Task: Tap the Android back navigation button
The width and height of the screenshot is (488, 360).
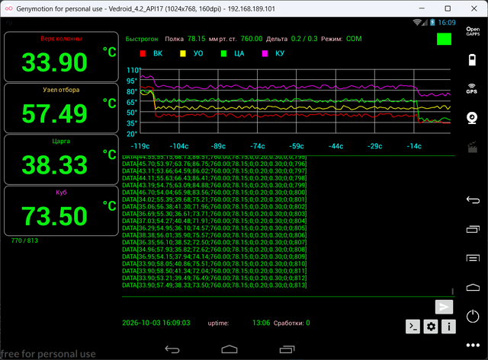Action: click(x=172, y=349)
